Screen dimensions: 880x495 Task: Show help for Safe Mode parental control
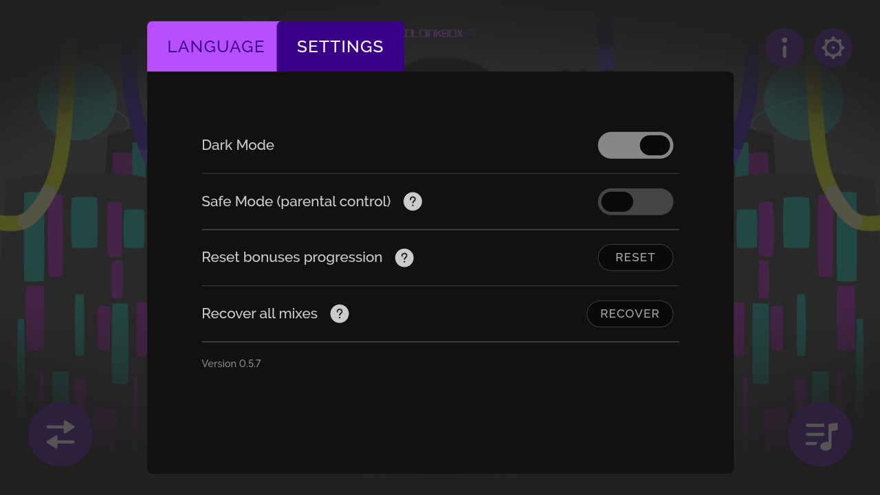(412, 201)
